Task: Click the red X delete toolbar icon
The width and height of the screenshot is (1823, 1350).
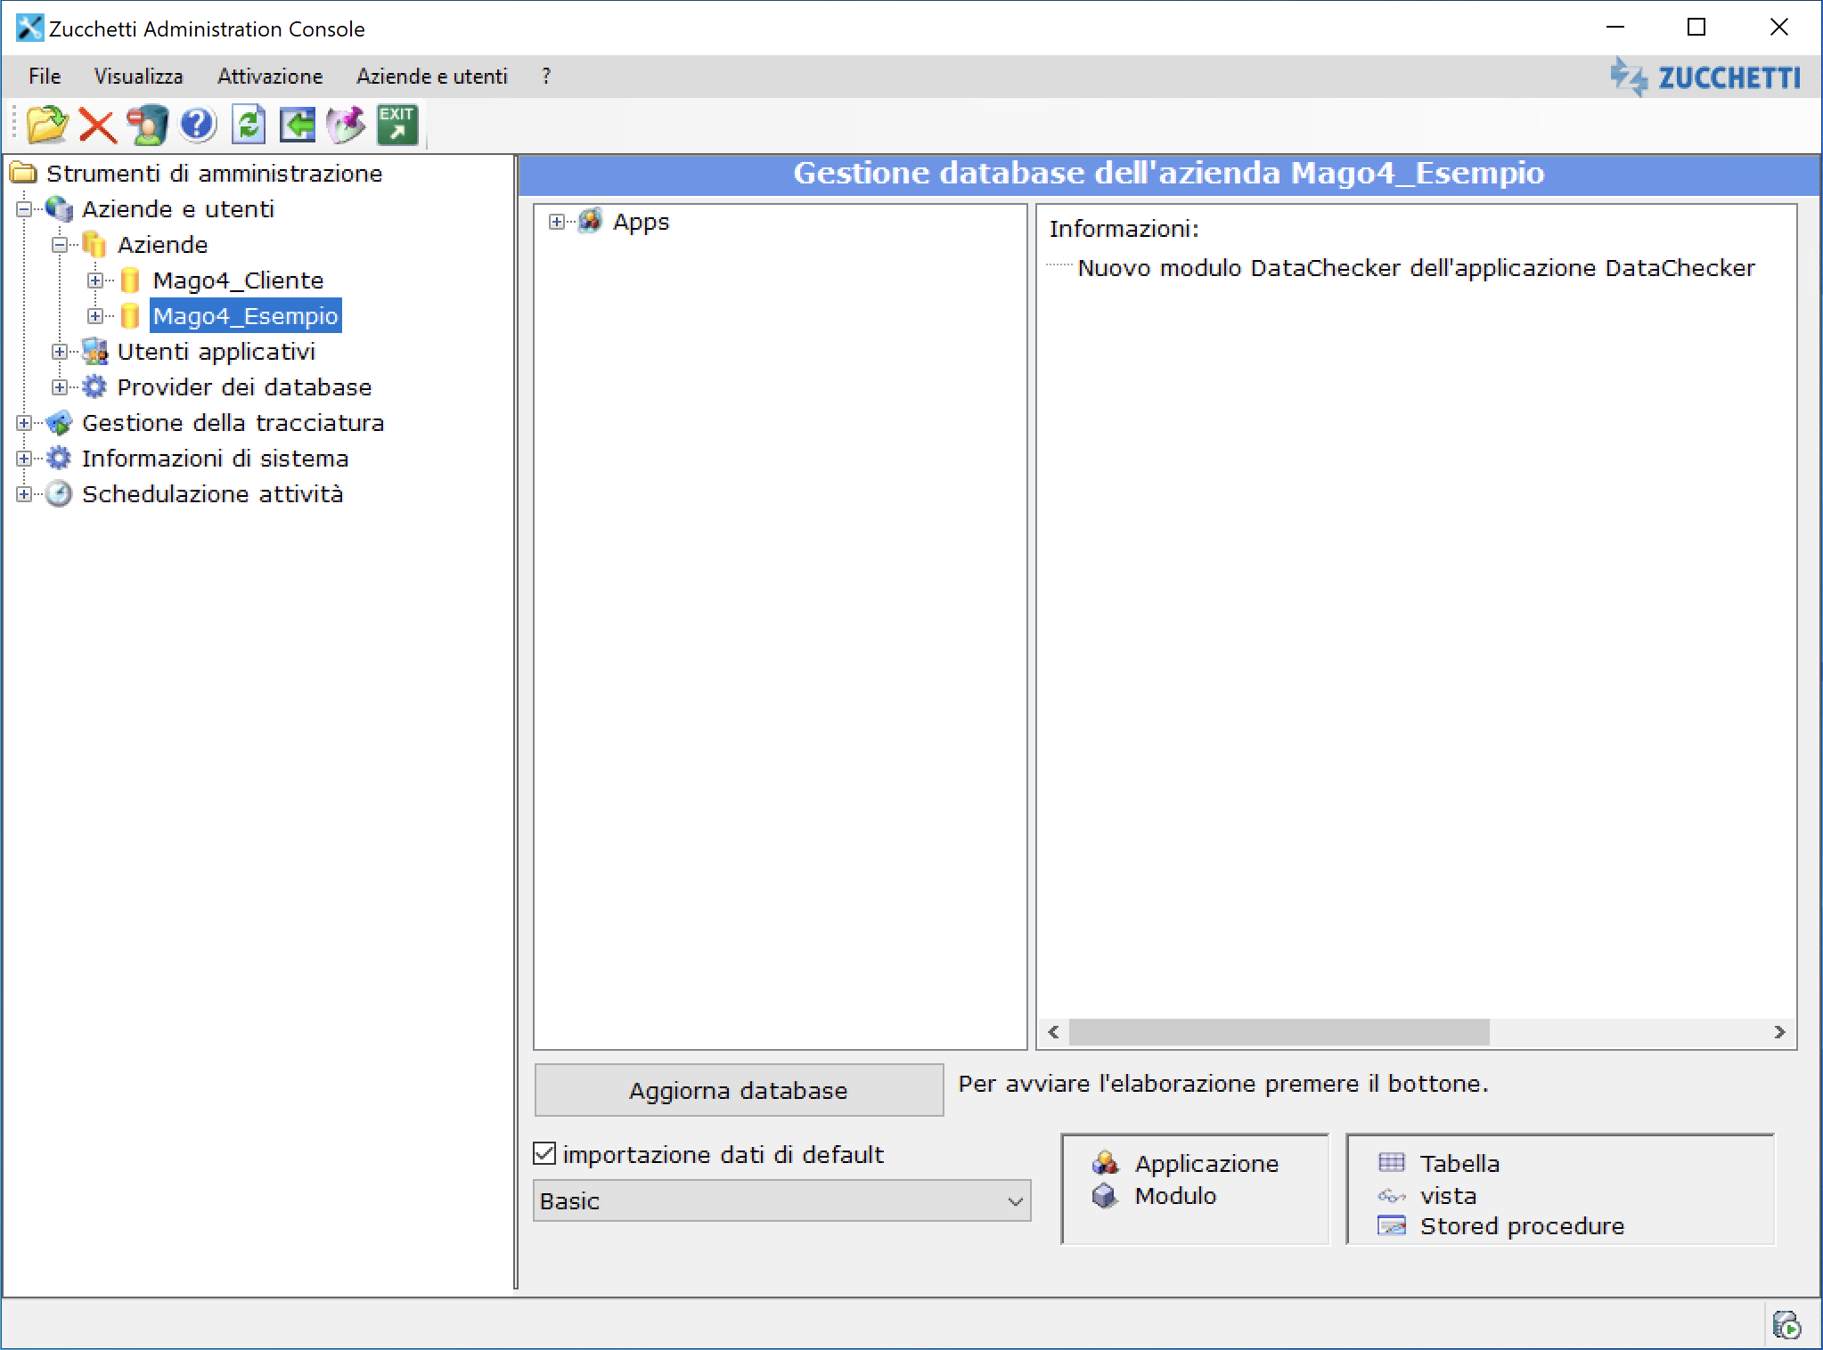Action: coord(97,126)
